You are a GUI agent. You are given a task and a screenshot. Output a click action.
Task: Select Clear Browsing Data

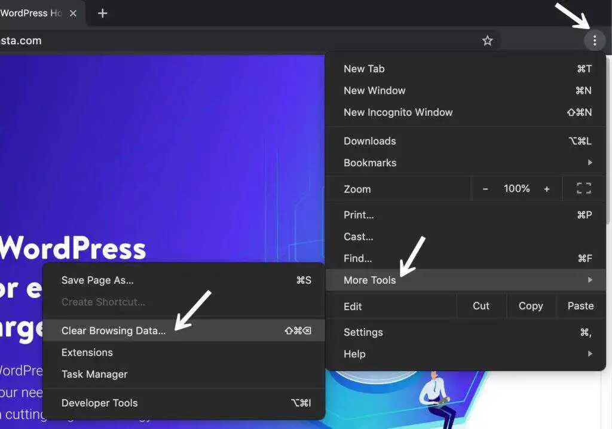tap(114, 330)
